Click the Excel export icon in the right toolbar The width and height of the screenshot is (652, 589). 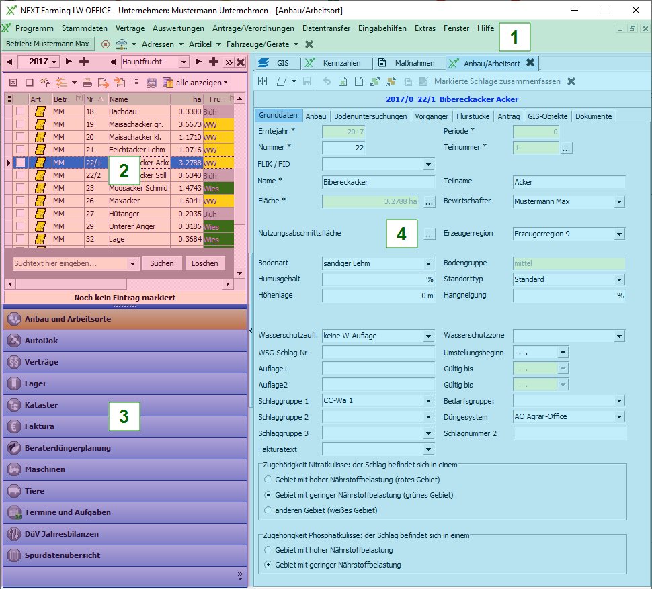(x=343, y=81)
